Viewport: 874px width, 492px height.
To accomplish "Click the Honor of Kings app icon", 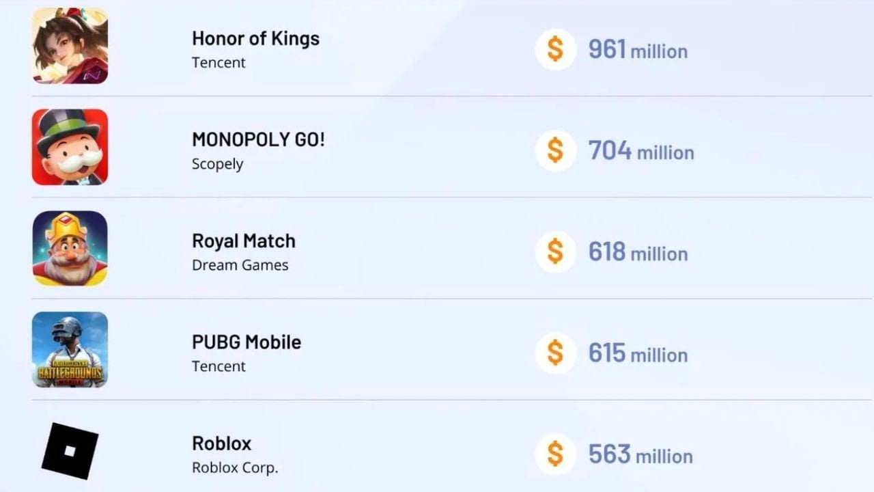I will [70, 46].
